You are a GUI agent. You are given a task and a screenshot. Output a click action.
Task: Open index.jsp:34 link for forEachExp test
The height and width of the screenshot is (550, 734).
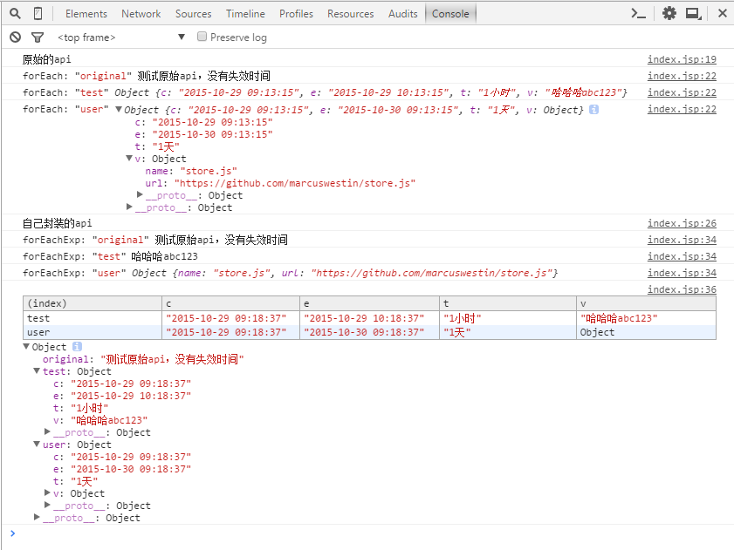click(682, 256)
